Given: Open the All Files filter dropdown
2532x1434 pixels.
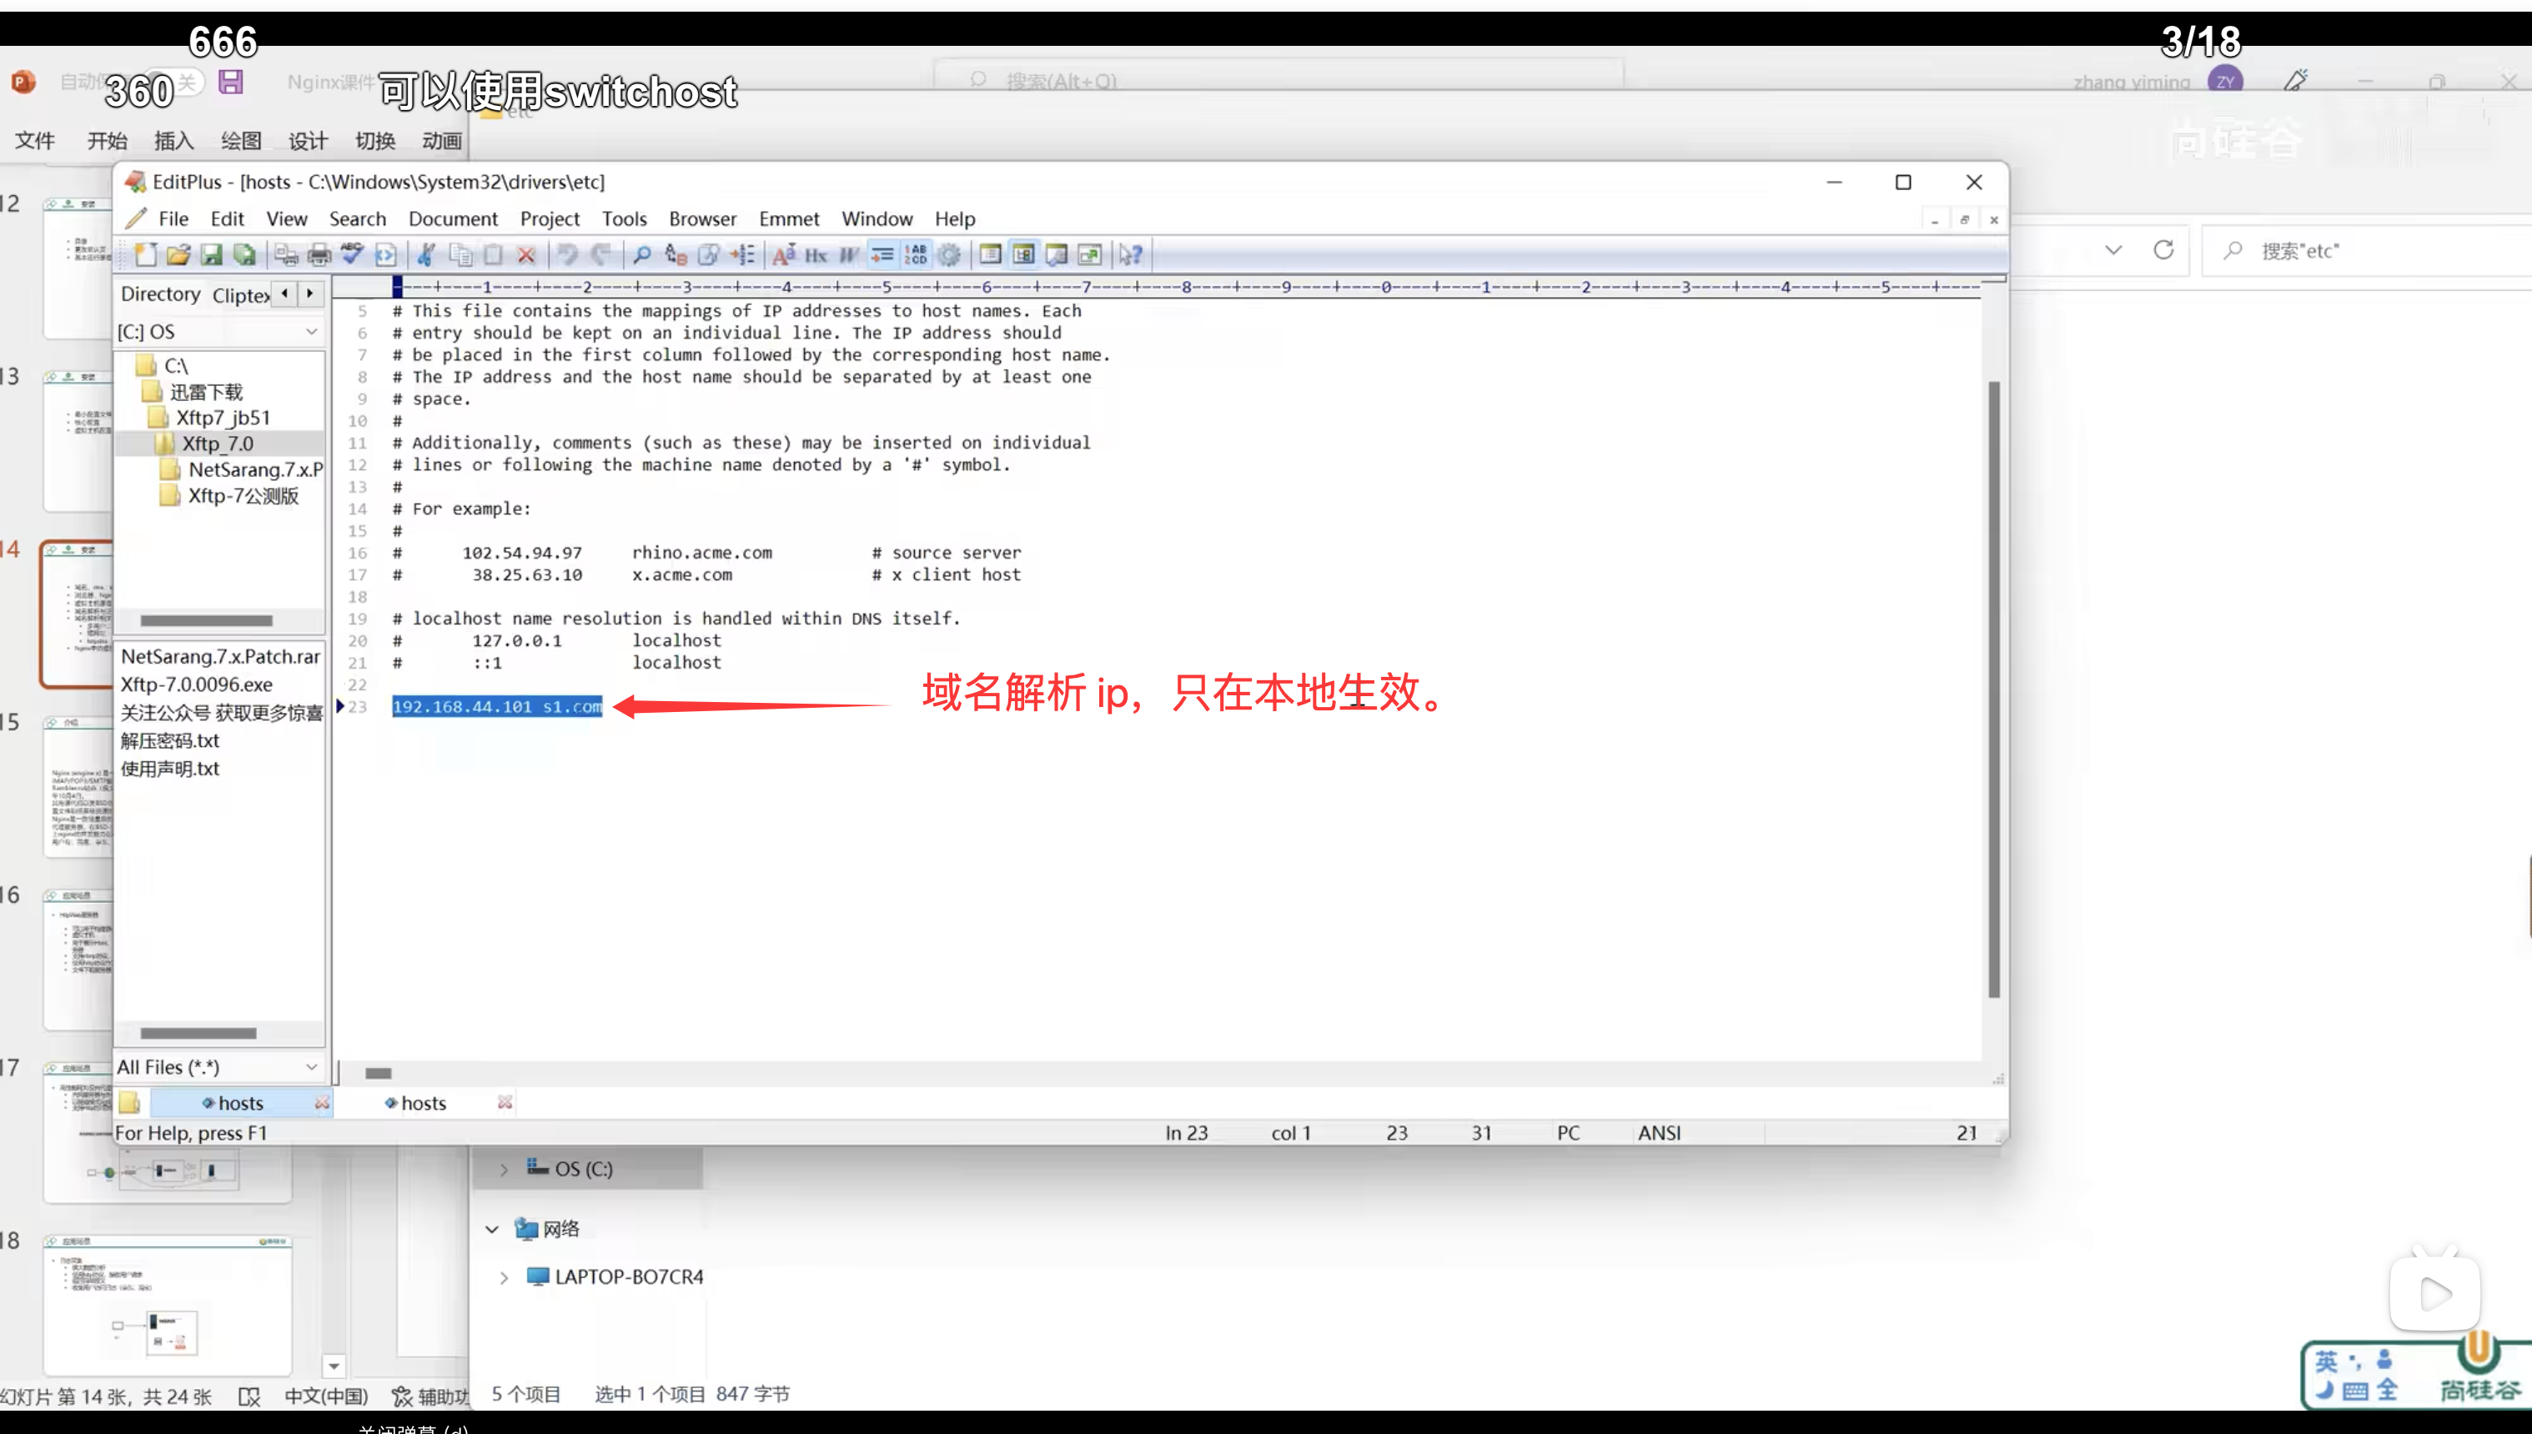Looking at the screenshot, I should click(x=311, y=1066).
